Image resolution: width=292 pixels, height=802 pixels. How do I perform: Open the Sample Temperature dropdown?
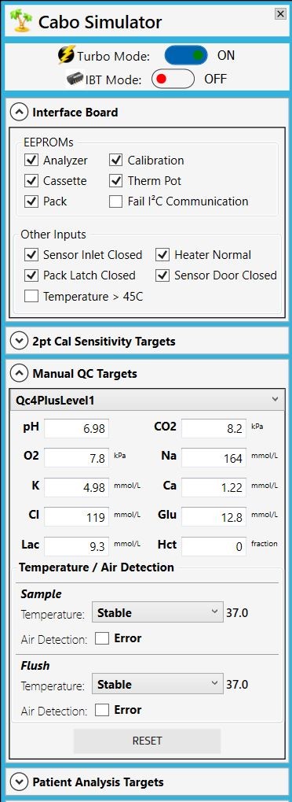point(157,612)
